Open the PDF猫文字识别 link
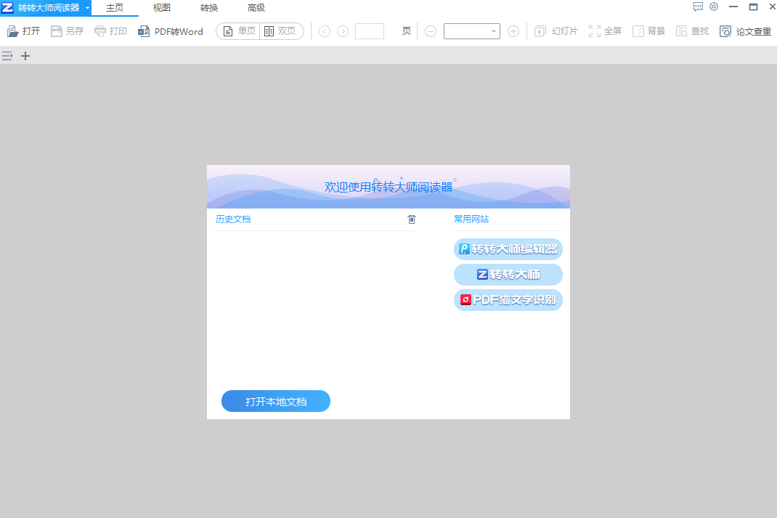 coord(508,300)
